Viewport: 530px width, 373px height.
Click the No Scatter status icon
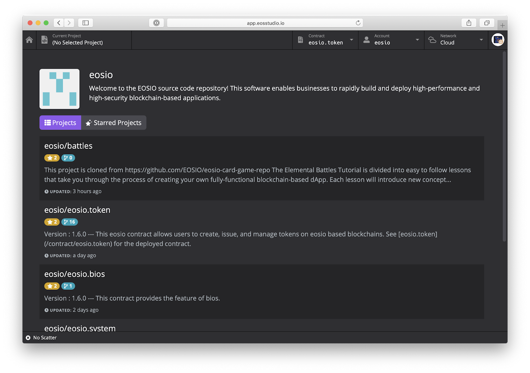click(x=28, y=338)
